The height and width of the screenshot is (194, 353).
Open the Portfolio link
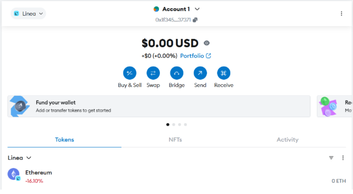point(195,56)
